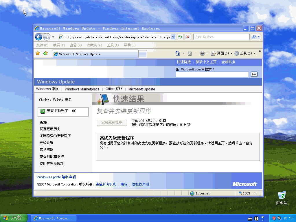Open the 微软中文主页 link
Image resolution: width=296 pixels, height=222 pixels.
(x=206, y=62)
